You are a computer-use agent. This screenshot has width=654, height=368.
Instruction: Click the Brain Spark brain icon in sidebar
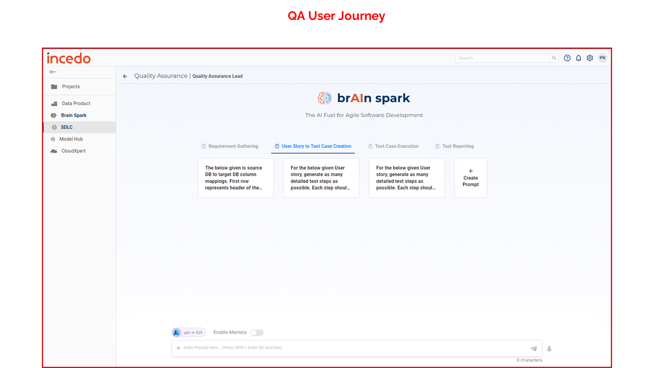coord(54,116)
